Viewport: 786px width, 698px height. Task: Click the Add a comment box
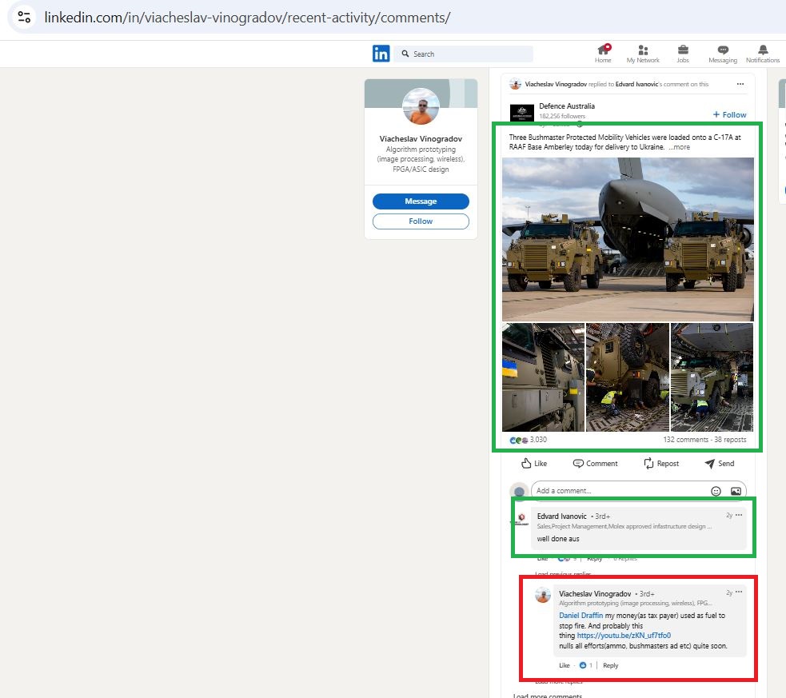(639, 491)
